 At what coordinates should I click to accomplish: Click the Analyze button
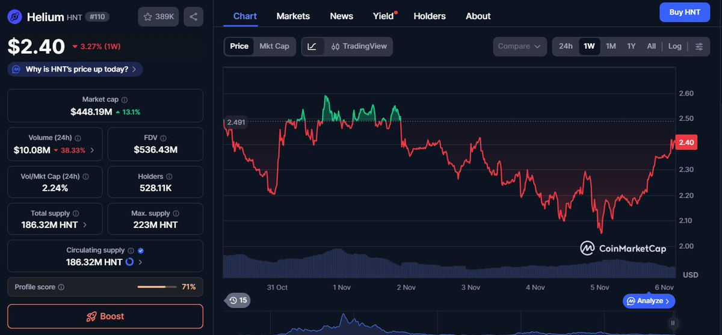click(649, 301)
